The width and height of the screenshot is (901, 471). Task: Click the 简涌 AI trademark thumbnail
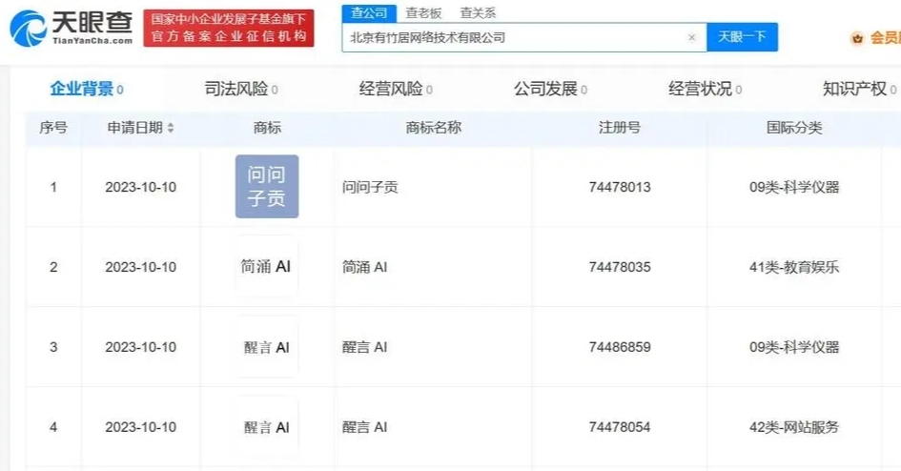click(266, 267)
